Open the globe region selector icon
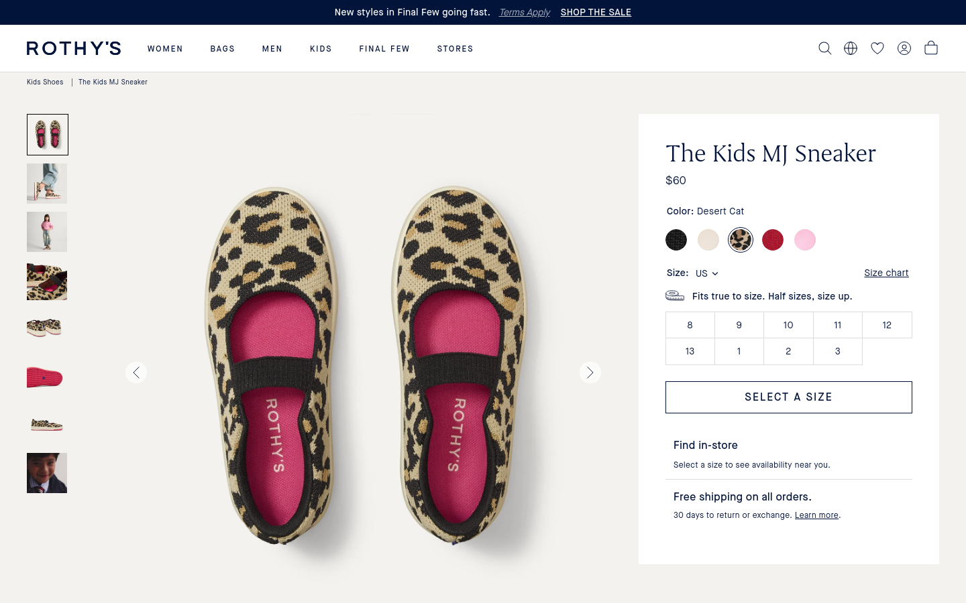966x603 pixels. [851, 48]
